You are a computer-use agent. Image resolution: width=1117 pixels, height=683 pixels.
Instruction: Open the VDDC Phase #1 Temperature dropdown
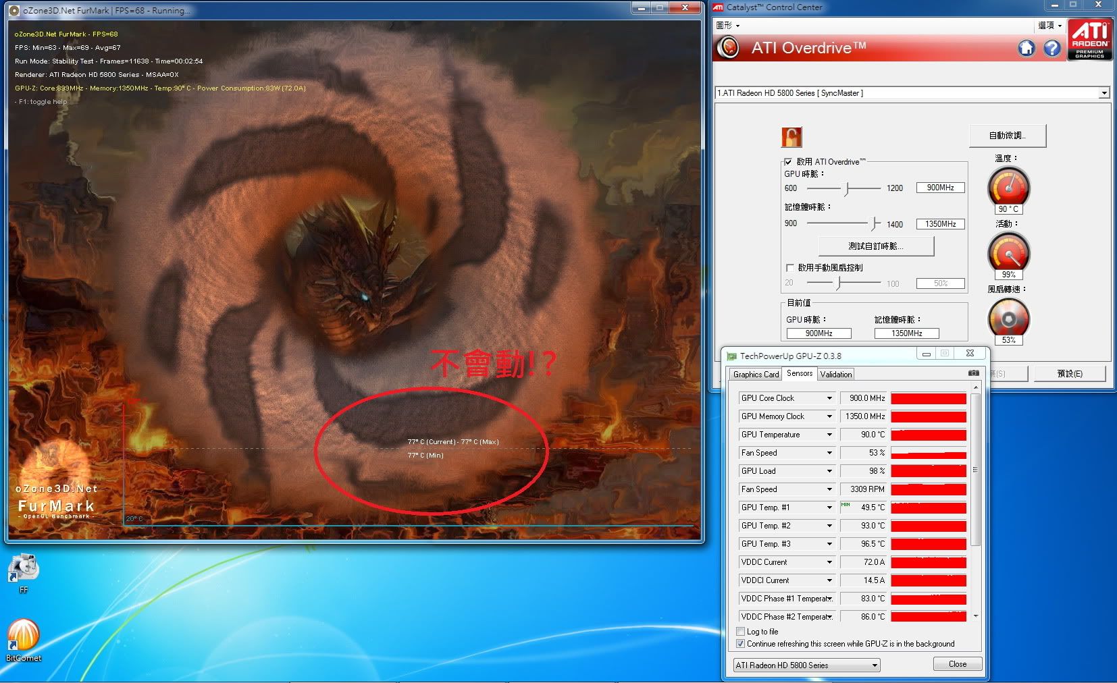coord(829,599)
